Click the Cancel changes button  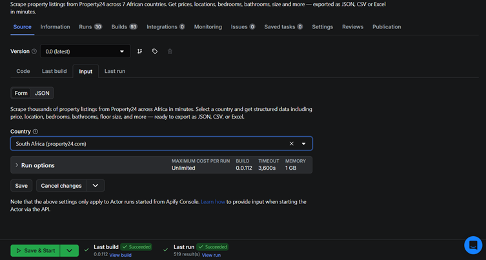point(61,186)
